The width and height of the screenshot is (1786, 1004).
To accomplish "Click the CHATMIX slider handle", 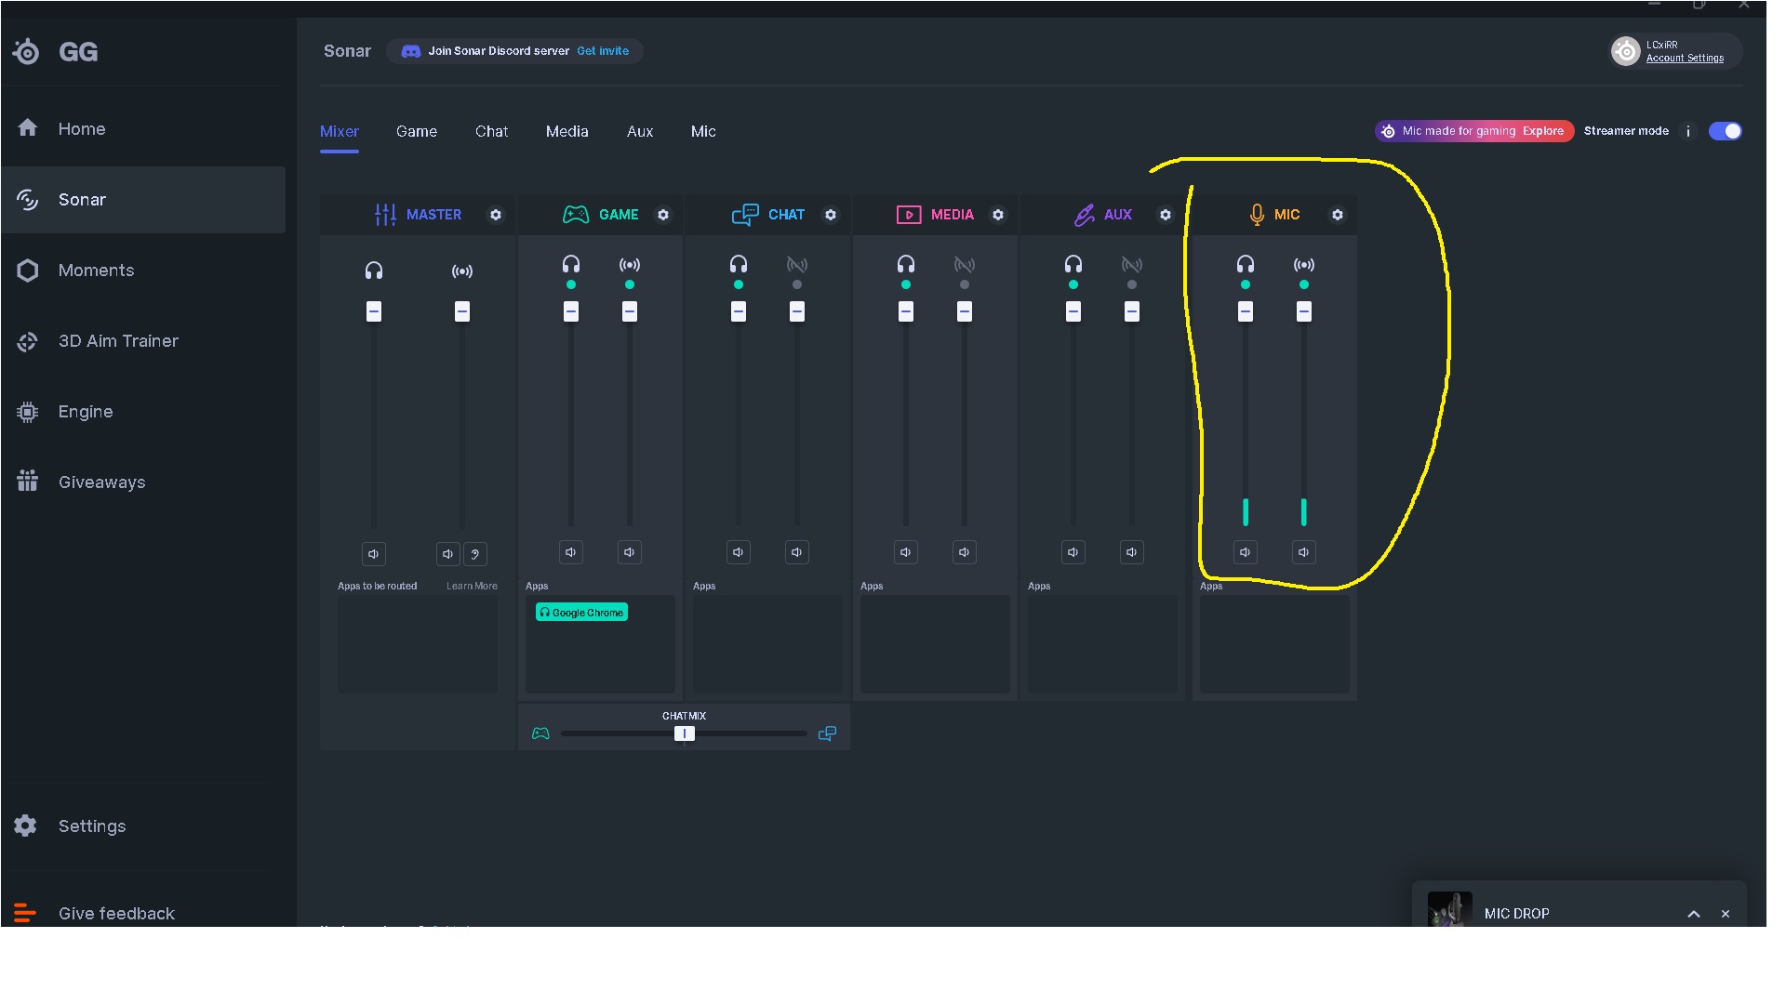I will [684, 733].
